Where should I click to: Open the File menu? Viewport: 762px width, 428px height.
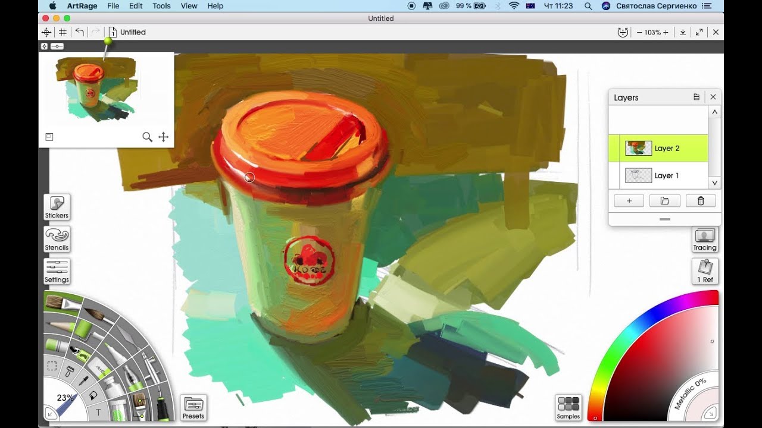(113, 6)
